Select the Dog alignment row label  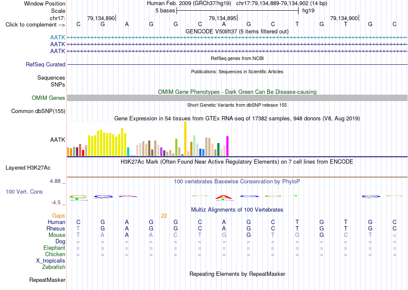coord(60,242)
